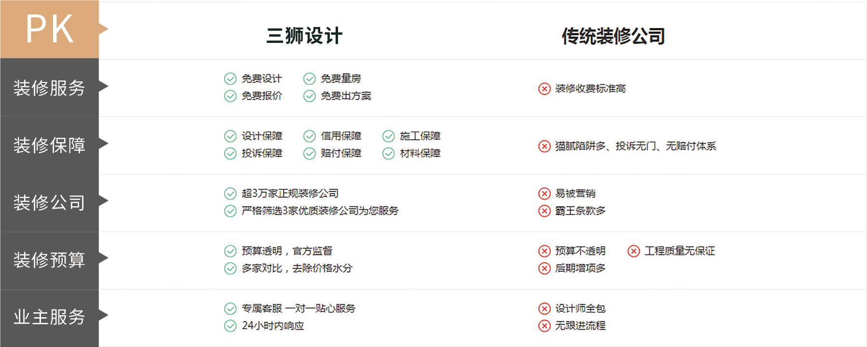Click the check mark next to 投诉保障
Screen dimensions: 867x347
point(230,153)
